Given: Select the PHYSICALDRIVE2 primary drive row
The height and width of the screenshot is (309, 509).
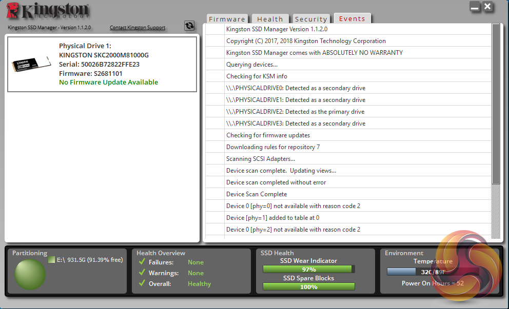Looking at the screenshot, I should pos(348,112).
